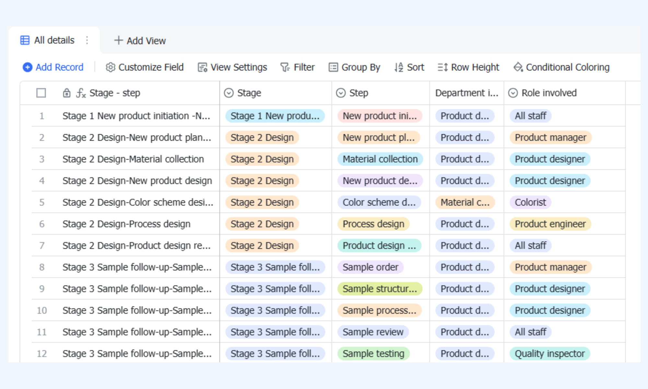
Task: Click the 'Process design' step tag
Action: click(374, 224)
